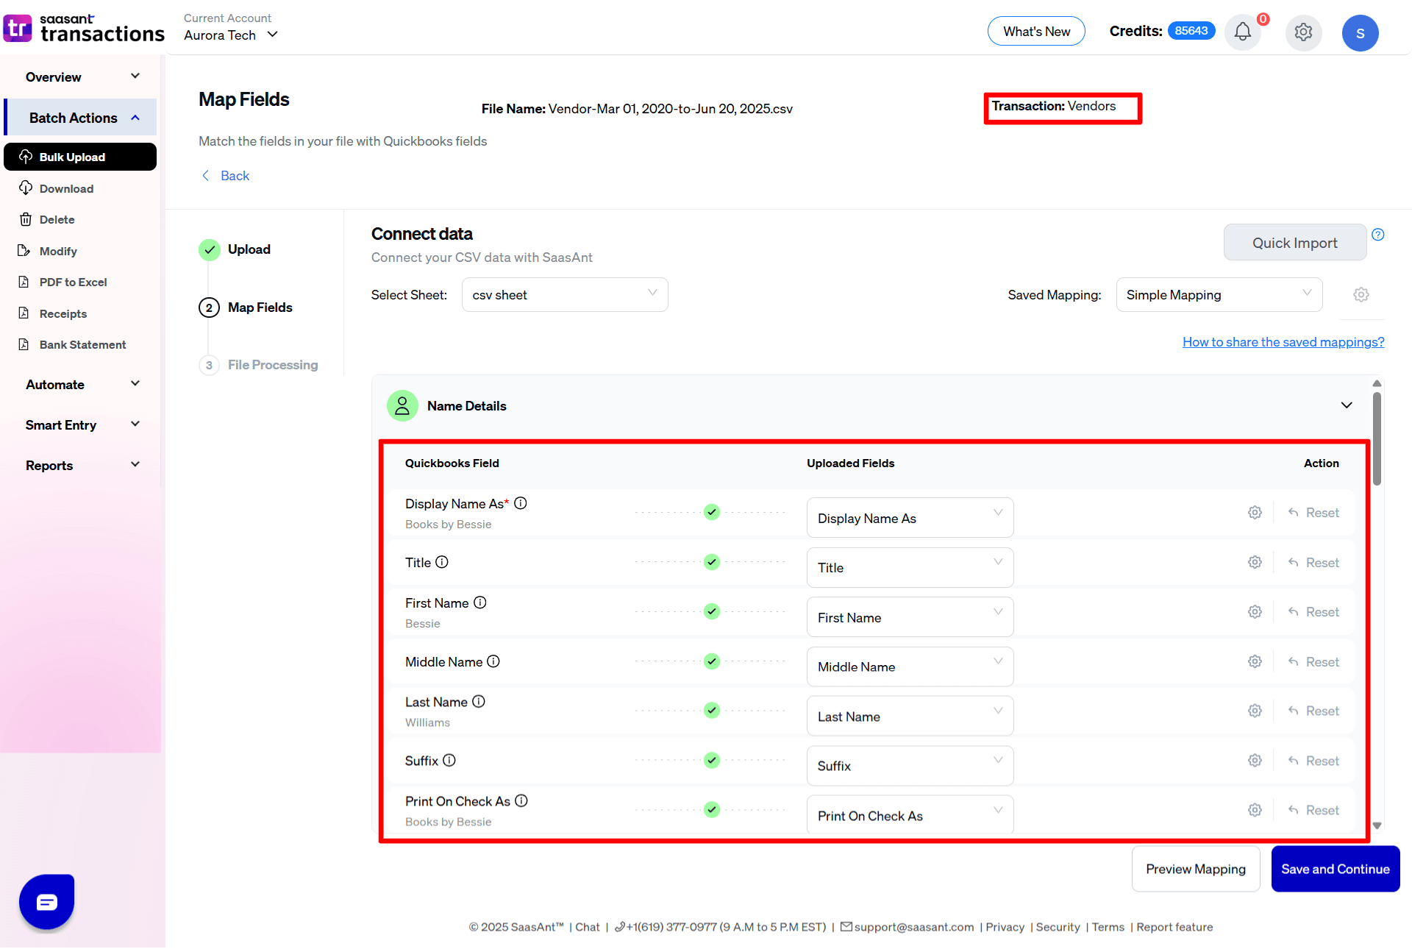This screenshot has width=1412, height=949.
Task: Open the notifications bell icon
Action: [1242, 32]
